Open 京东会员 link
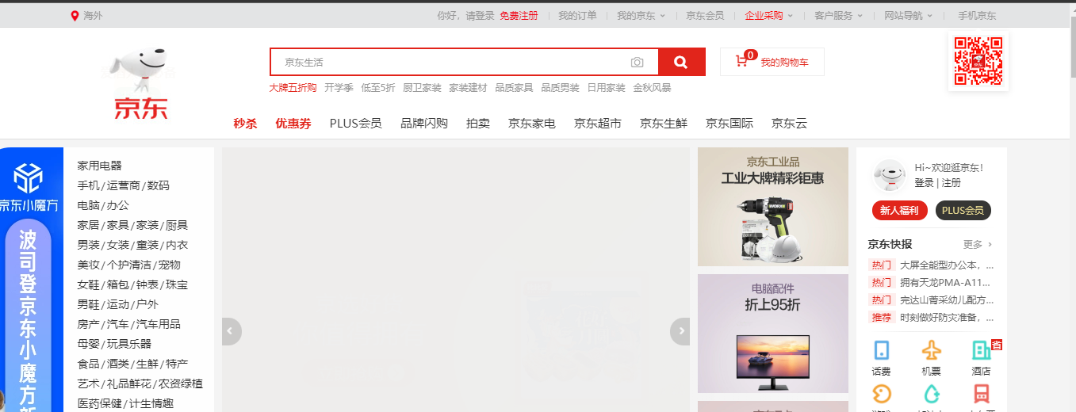The image size is (1076, 412). (705, 16)
